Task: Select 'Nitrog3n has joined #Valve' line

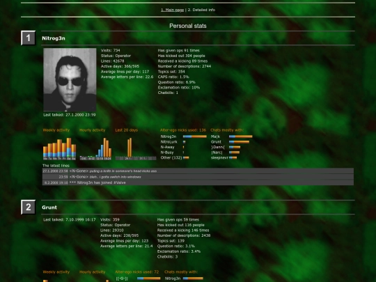Action: [198, 182]
